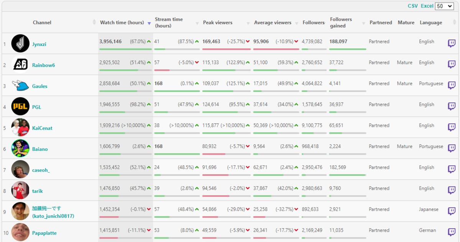Click Jynxzi's watch time progress bar
The width and height of the screenshot is (460, 242).
[125, 49]
